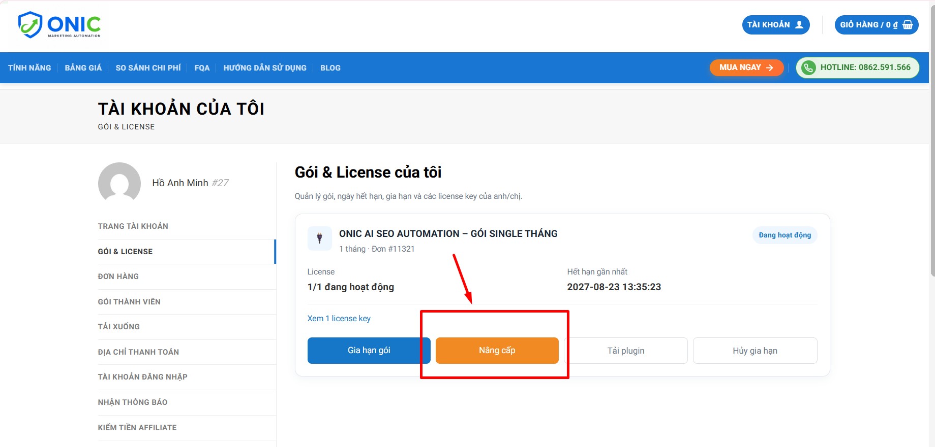
Task: Click the 1/1 đang hoạt động text
Action: (x=351, y=287)
